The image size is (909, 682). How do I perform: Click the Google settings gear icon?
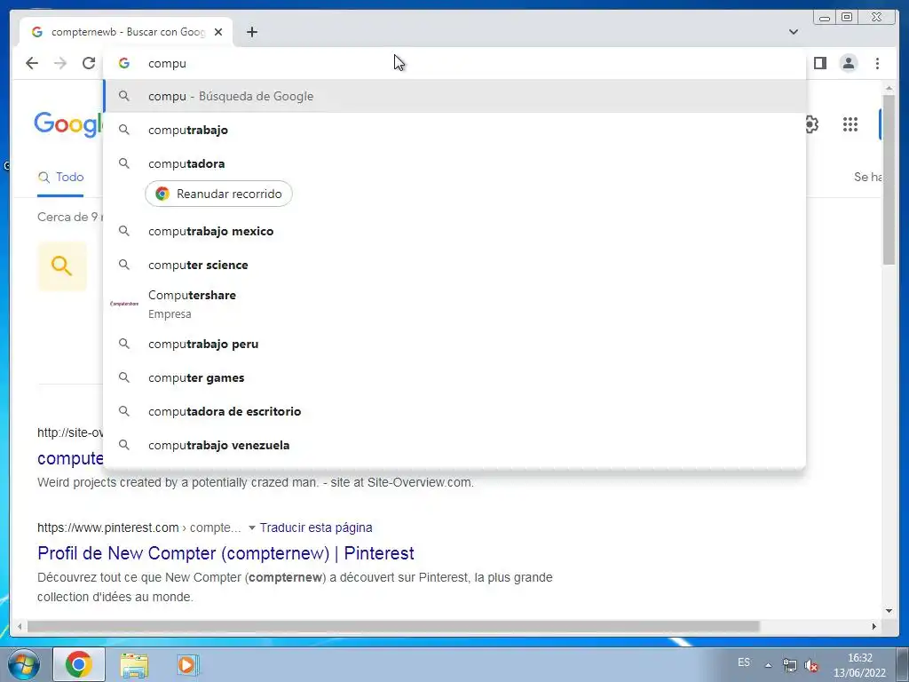811,124
